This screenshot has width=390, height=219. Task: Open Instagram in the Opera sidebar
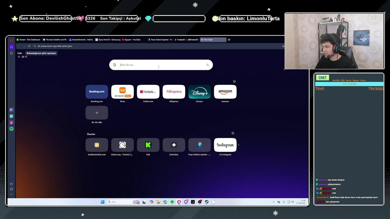(x=11, y=123)
